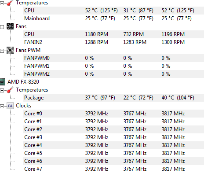Click the fan icon next to Fans
This screenshot has height=173, width=204.
(10, 26)
